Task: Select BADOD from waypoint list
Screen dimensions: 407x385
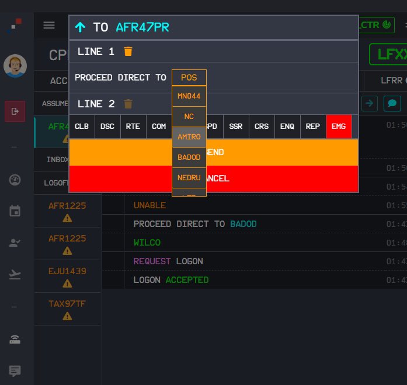Action: 189,157
